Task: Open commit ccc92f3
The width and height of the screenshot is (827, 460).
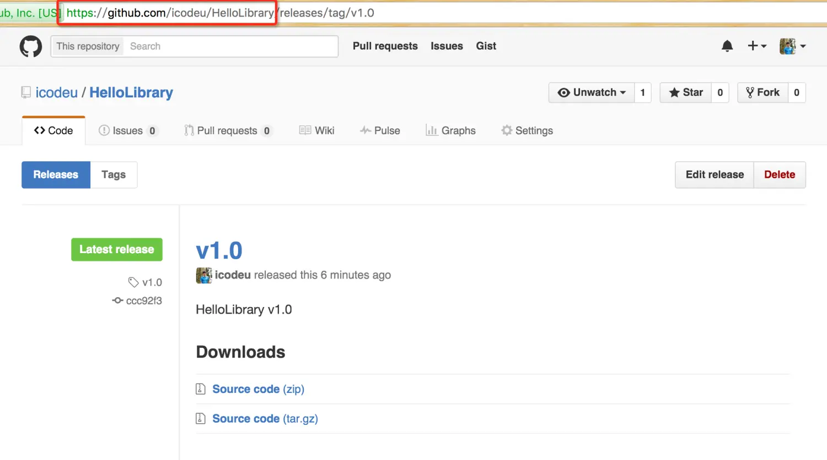Action: pos(137,300)
